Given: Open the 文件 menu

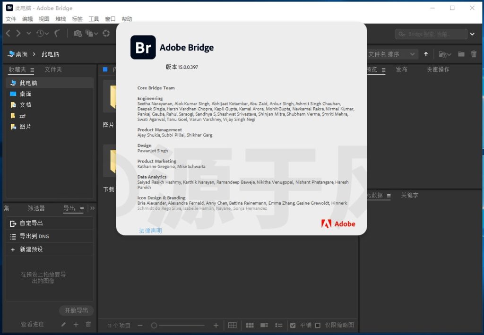Looking at the screenshot, I should pyautogui.click(x=11, y=19).
